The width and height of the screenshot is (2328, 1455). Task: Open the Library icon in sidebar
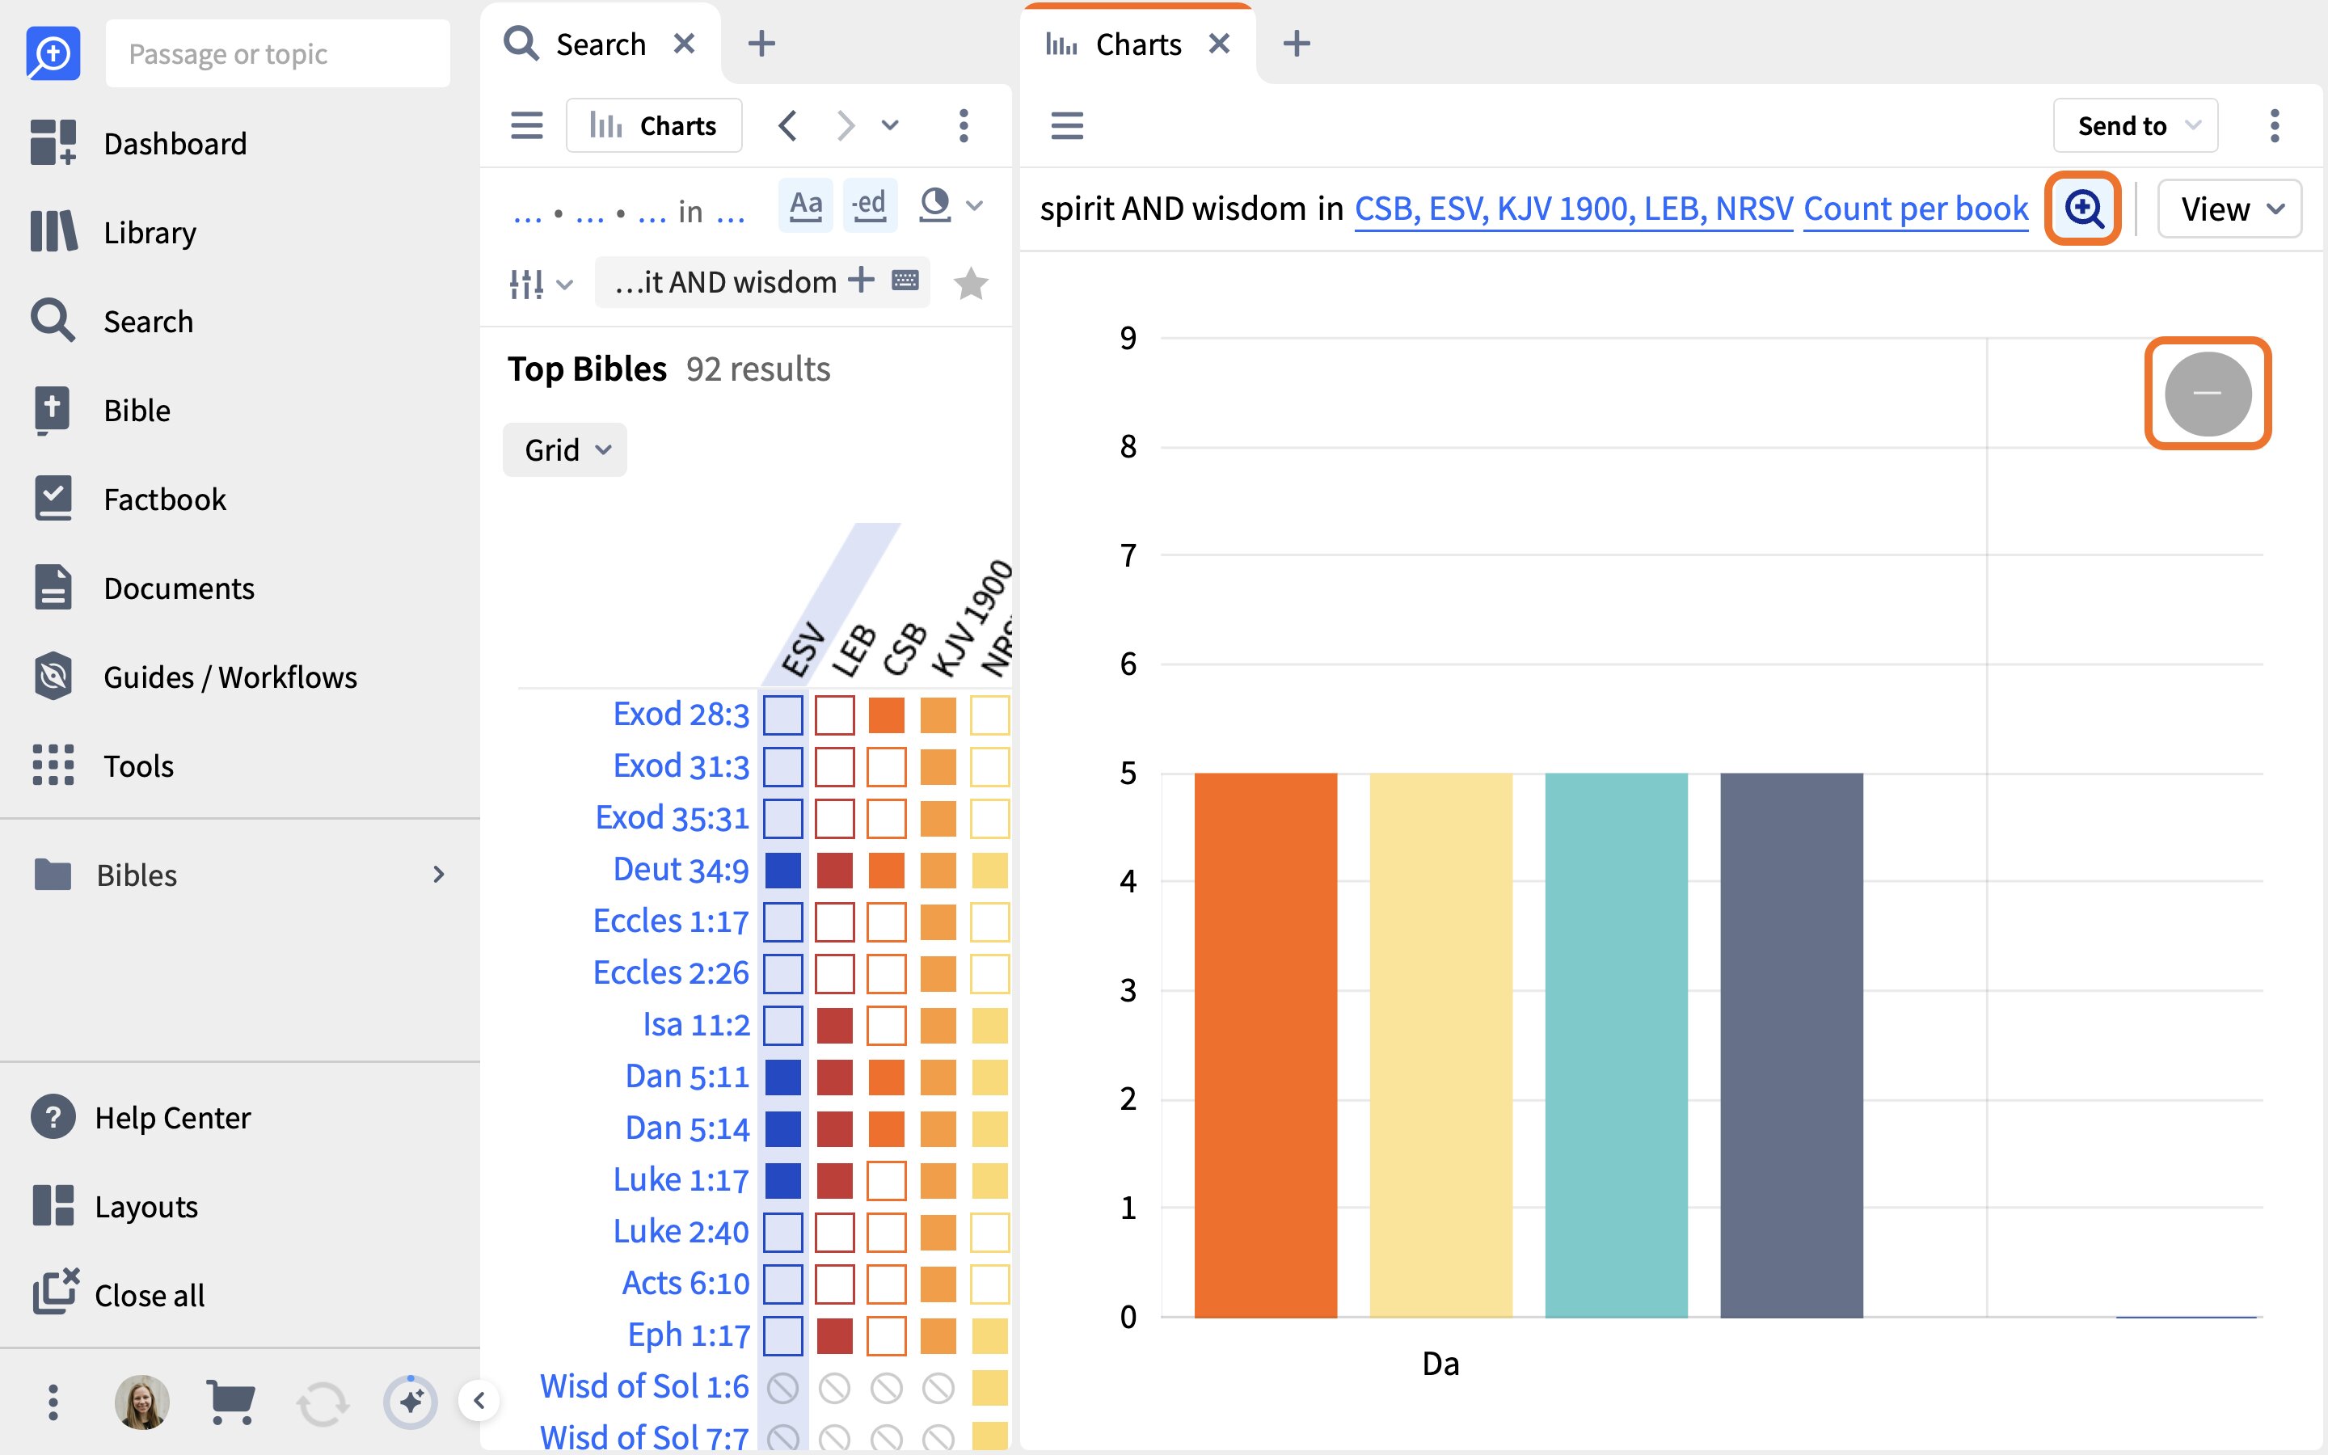click(53, 232)
